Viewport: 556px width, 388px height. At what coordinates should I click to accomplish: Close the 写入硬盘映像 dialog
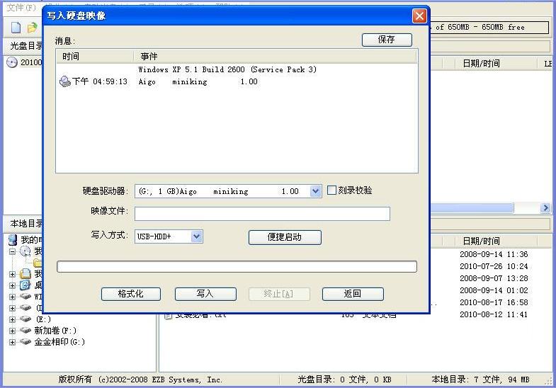[419, 16]
